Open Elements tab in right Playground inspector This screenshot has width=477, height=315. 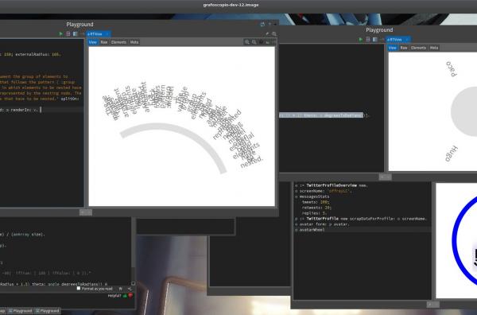click(418, 48)
